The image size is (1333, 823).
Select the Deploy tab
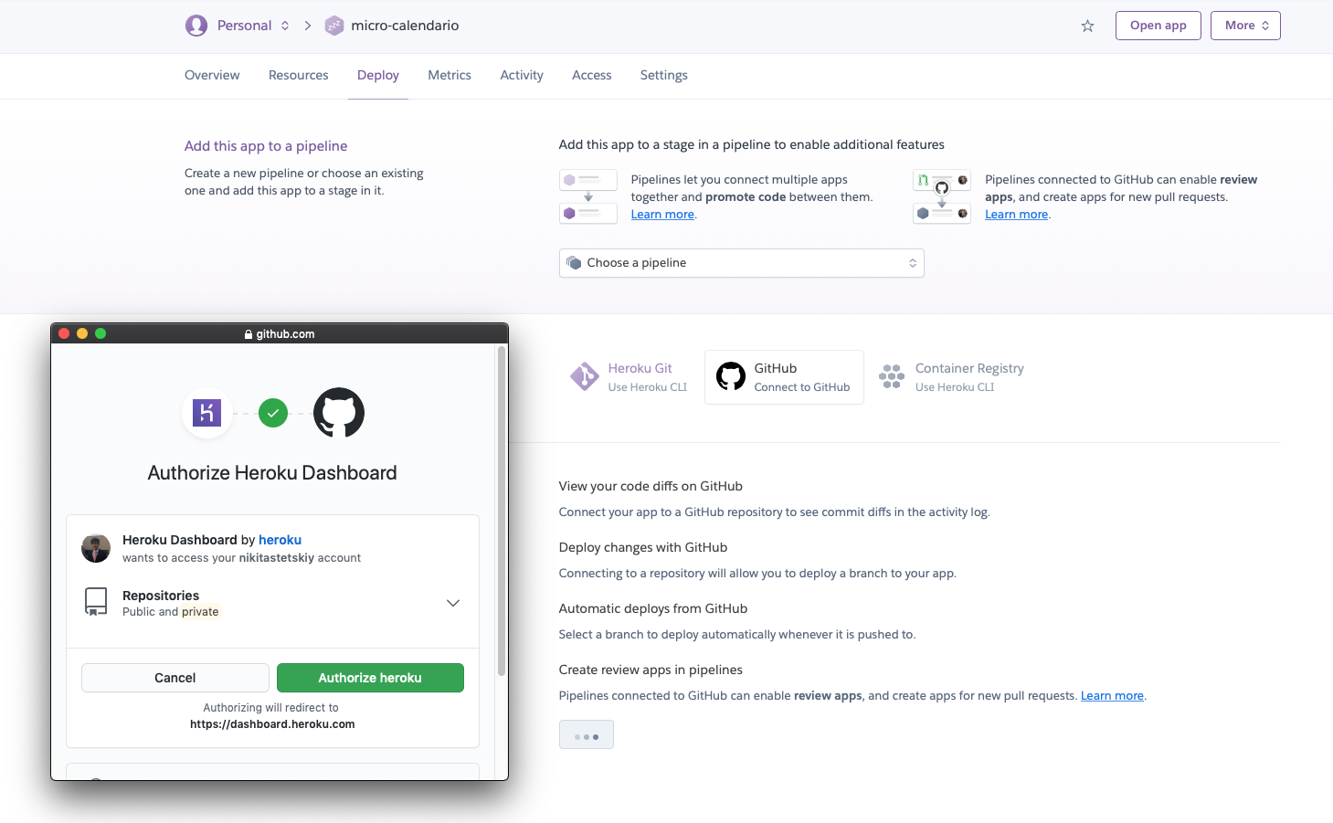point(378,75)
